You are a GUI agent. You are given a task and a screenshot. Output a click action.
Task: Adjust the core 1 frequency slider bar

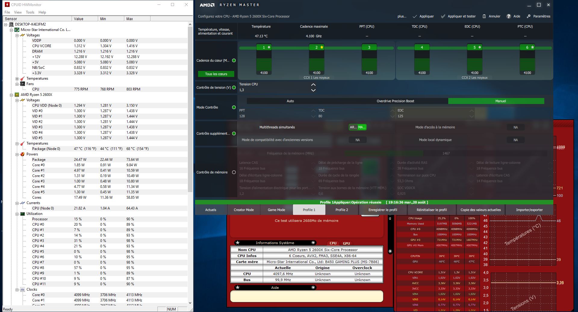(x=264, y=60)
